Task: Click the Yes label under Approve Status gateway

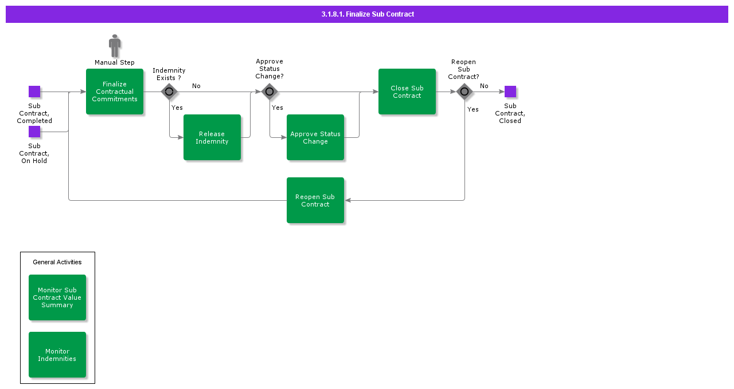Action: 278,108
